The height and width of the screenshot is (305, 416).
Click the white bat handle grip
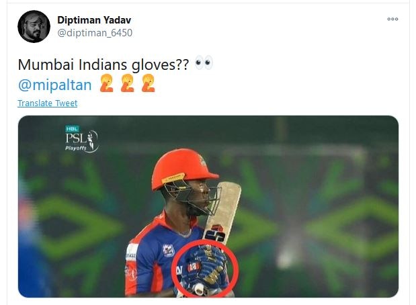pyautogui.click(x=200, y=289)
